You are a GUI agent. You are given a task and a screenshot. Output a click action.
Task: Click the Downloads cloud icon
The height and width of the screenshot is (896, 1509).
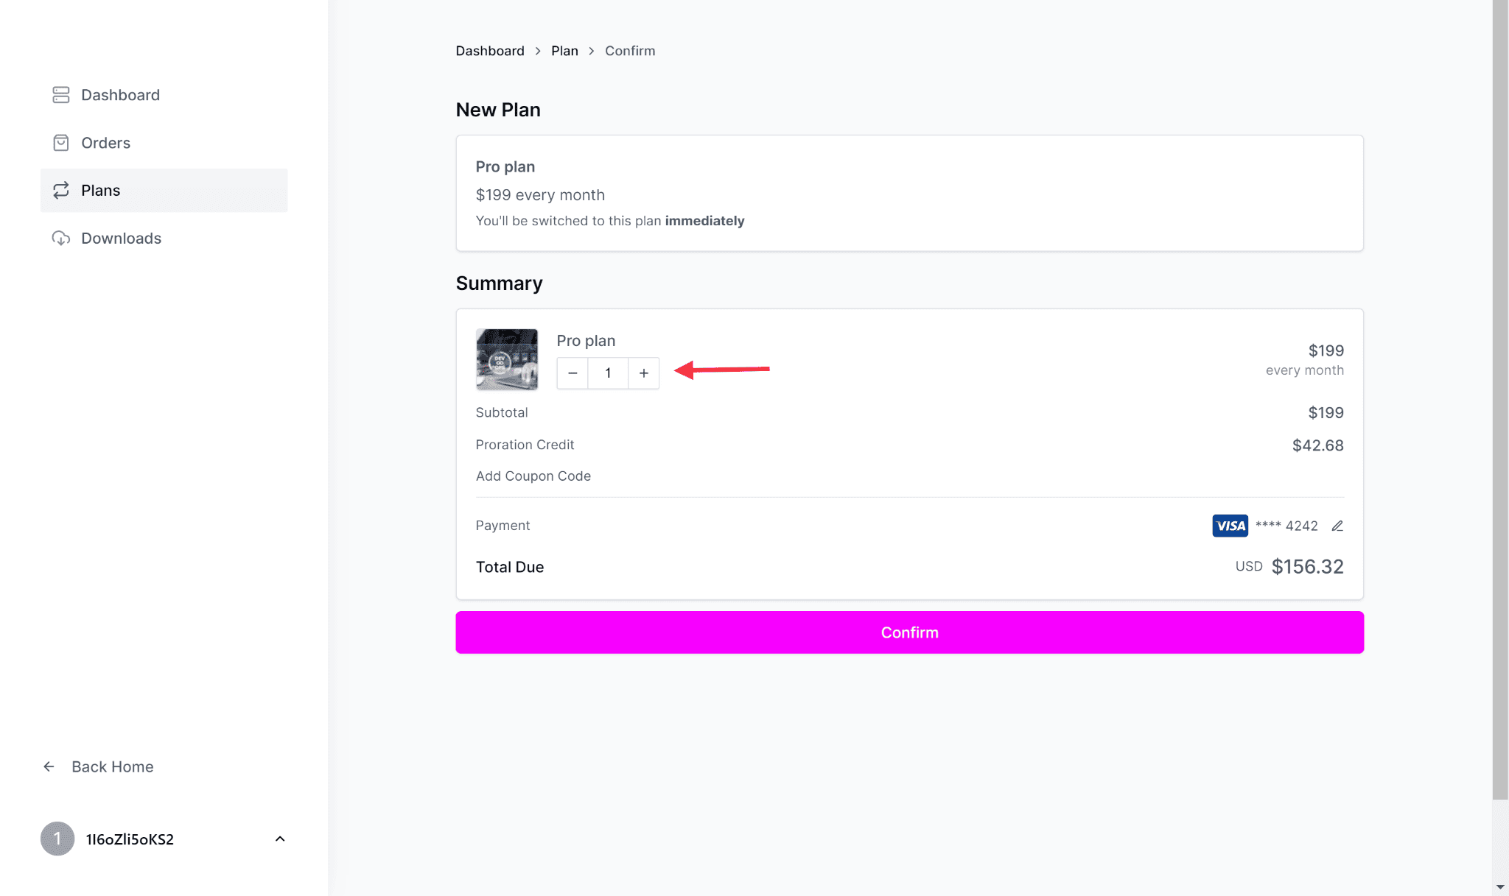click(x=61, y=239)
